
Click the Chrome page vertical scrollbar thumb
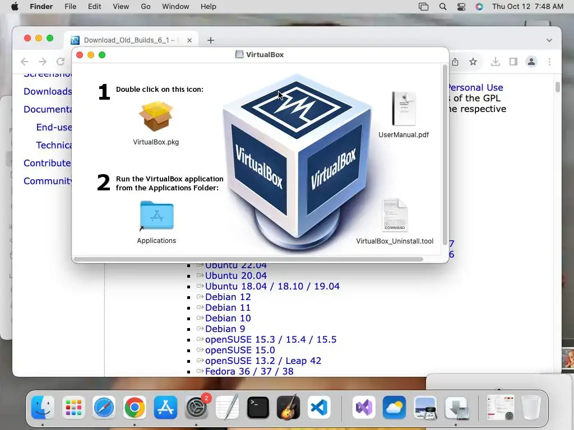(x=558, y=87)
